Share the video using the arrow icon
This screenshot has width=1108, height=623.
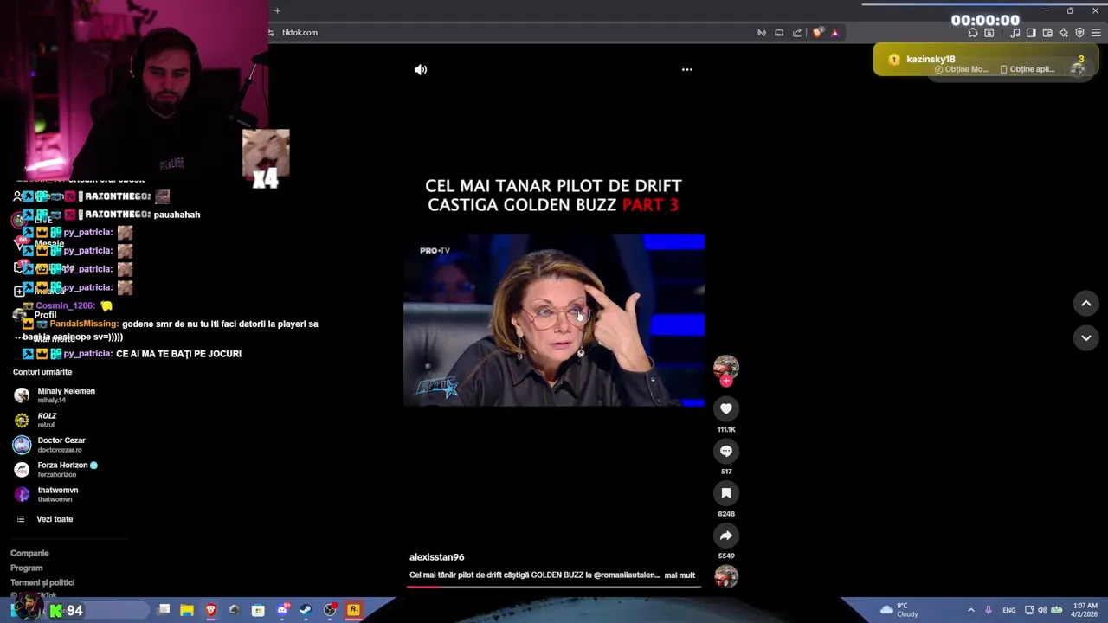pyautogui.click(x=726, y=536)
